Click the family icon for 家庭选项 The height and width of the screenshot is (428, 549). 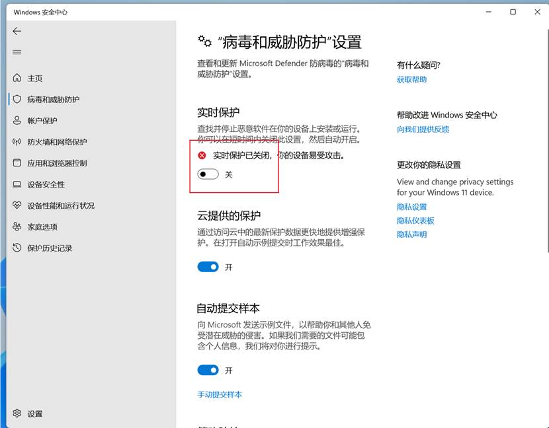pyautogui.click(x=17, y=227)
